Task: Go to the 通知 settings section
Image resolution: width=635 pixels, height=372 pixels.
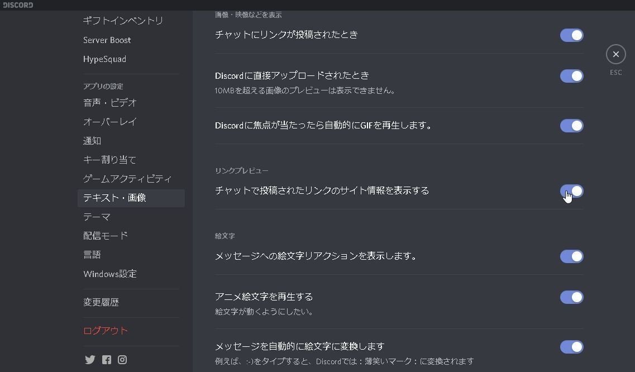Action: click(x=92, y=141)
